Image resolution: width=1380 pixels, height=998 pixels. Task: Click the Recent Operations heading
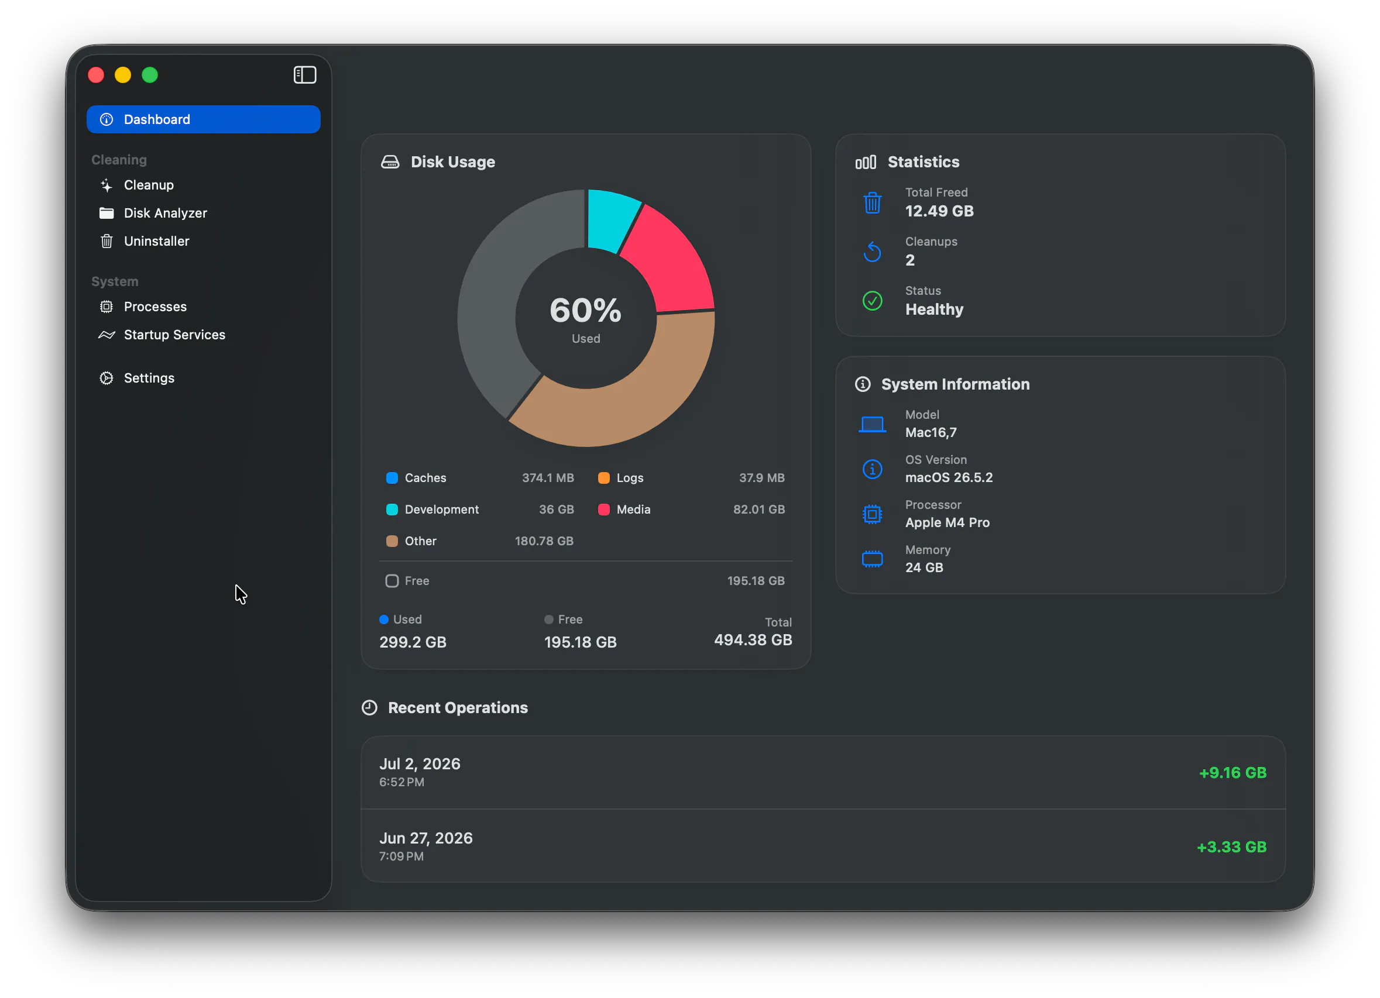tap(458, 707)
